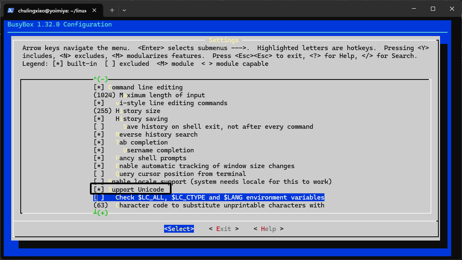Select the chulingxiao@yoimiya terminal tab
The width and height of the screenshot is (462, 260).
point(53,10)
